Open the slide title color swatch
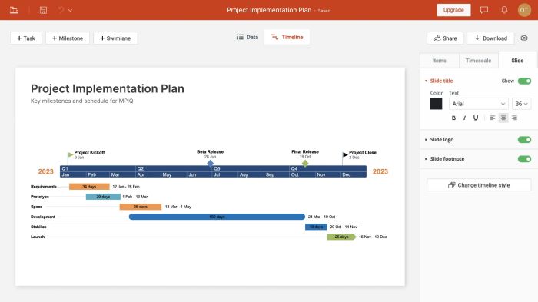 click(x=436, y=104)
